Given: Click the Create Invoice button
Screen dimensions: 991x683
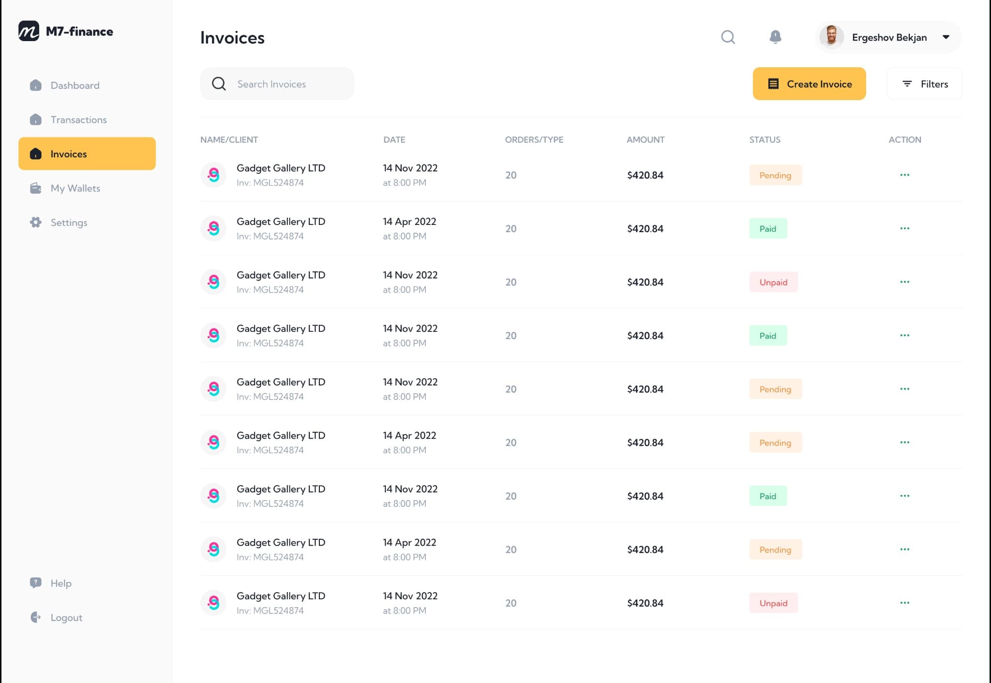Looking at the screenshot, I should pyautogui.click(x=809, y=84).
